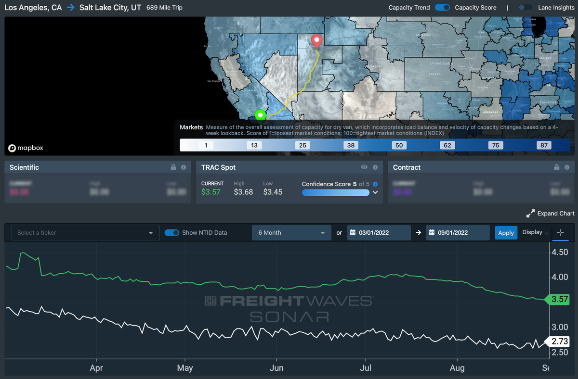Viewport: 578px width, 379px height.
Task: Click the "Jul" label on the chart axis
Action: (366, 368)
